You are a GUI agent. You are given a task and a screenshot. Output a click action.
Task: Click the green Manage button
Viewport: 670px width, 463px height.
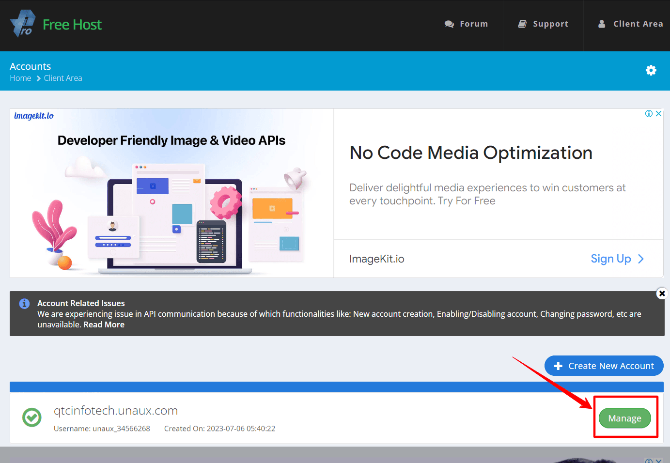tap(625, 418)
